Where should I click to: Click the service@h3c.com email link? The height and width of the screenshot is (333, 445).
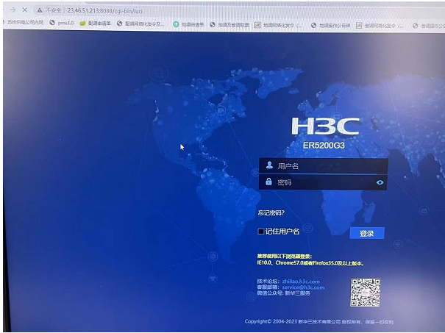click(303, 287)
